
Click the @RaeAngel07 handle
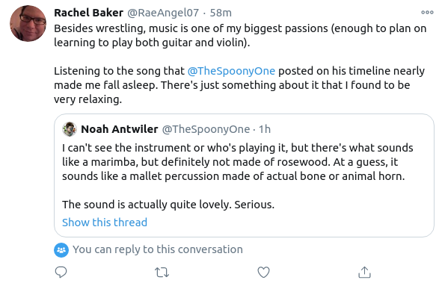163,13
